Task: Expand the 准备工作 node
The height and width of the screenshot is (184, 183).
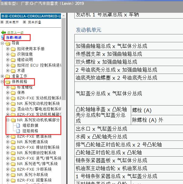Action: [x=2, y=76]
